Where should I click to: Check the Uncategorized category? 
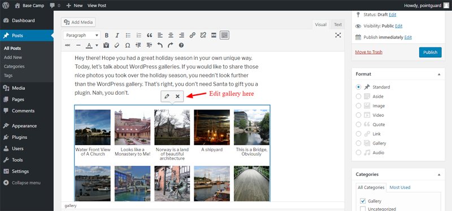point(363,209)
